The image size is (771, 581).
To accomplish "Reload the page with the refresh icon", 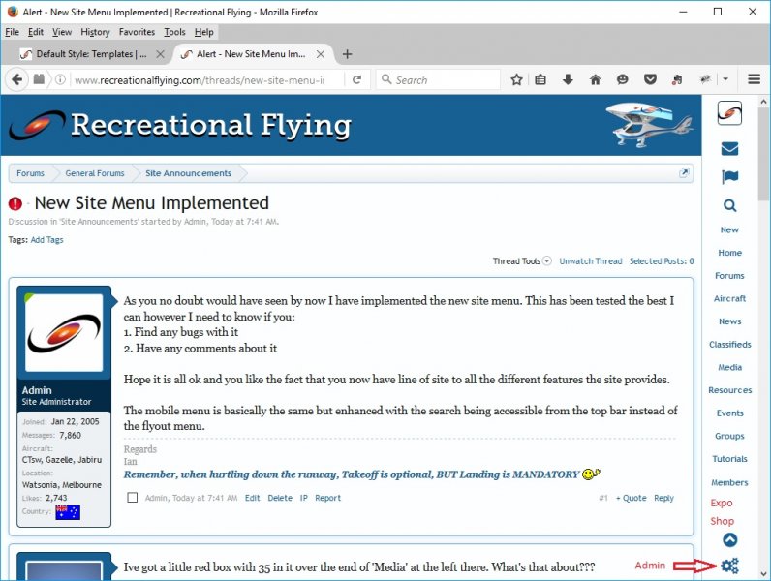I will click(357, 79).
